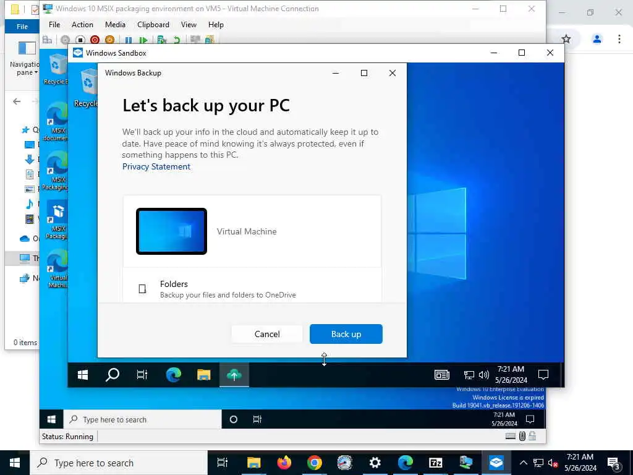633x475 pixels.
Task: Cancel the Windows Backup dialog
Action: click(x=267, y=334)
